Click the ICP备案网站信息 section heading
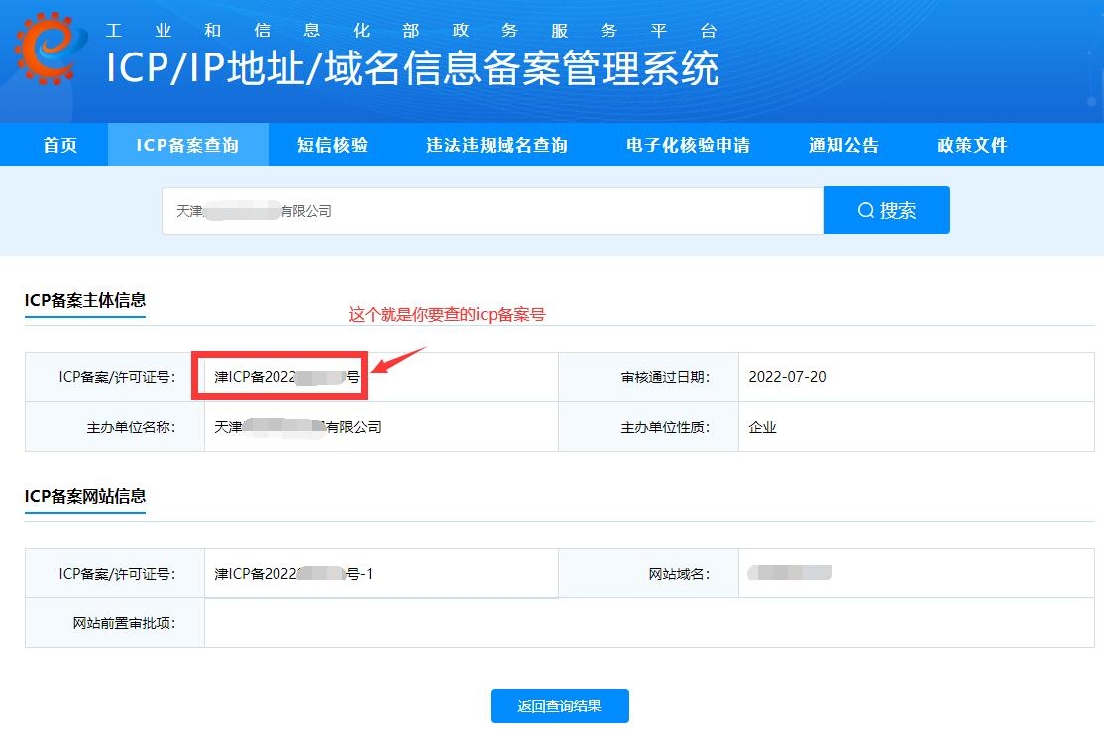Screen dimensions: 1104x741 84,497
